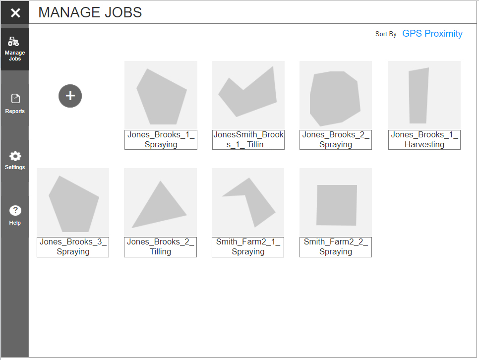Screen dimensions: 479x360
Task: Open Jones_Brooks_2_Tilling triangle field thumbnail
Action: 160,207
